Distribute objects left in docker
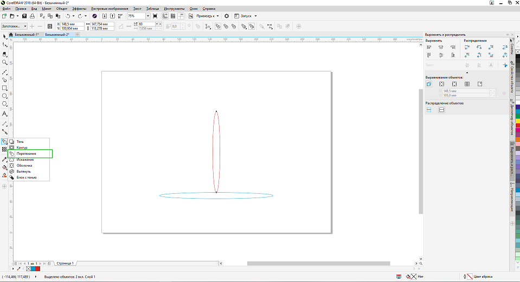 coord(467,47)
